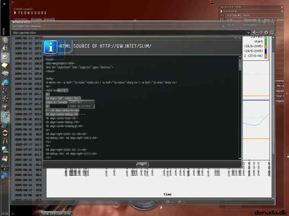Open the LOCAL [53]-CORP [570] chat tab
289x216 pixels.
coord(56,213)
